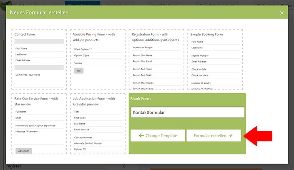Click Comments / Questions field in Contact Form
The width and height of the screenshot is (294, 170).
click(x=39, y=75)
